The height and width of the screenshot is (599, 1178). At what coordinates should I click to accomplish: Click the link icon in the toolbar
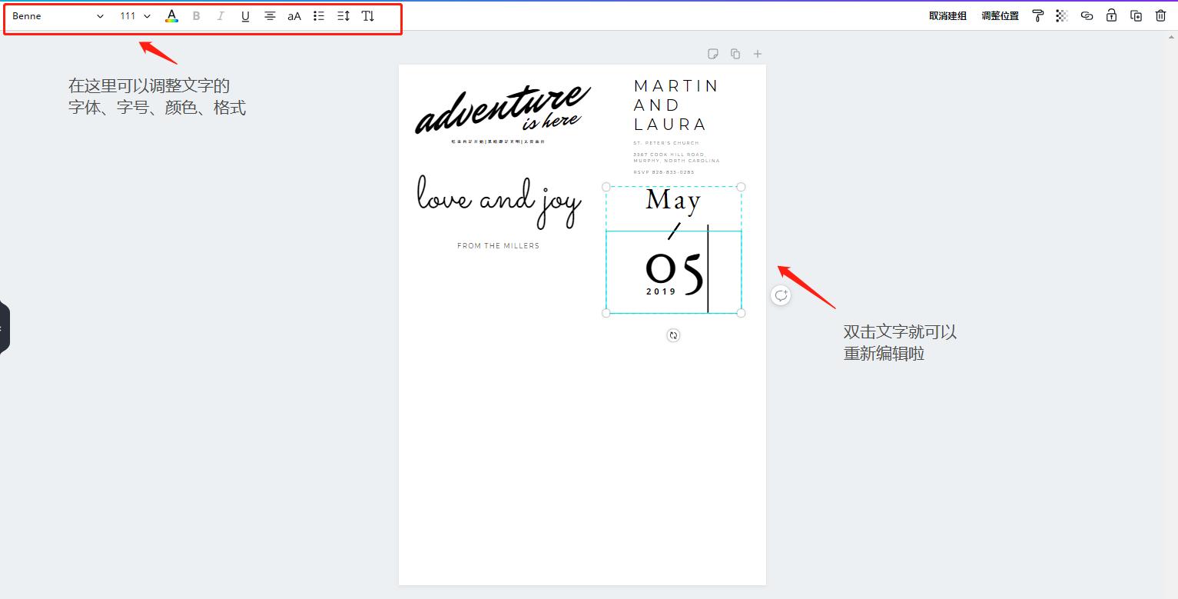[x=1087, y=15]
